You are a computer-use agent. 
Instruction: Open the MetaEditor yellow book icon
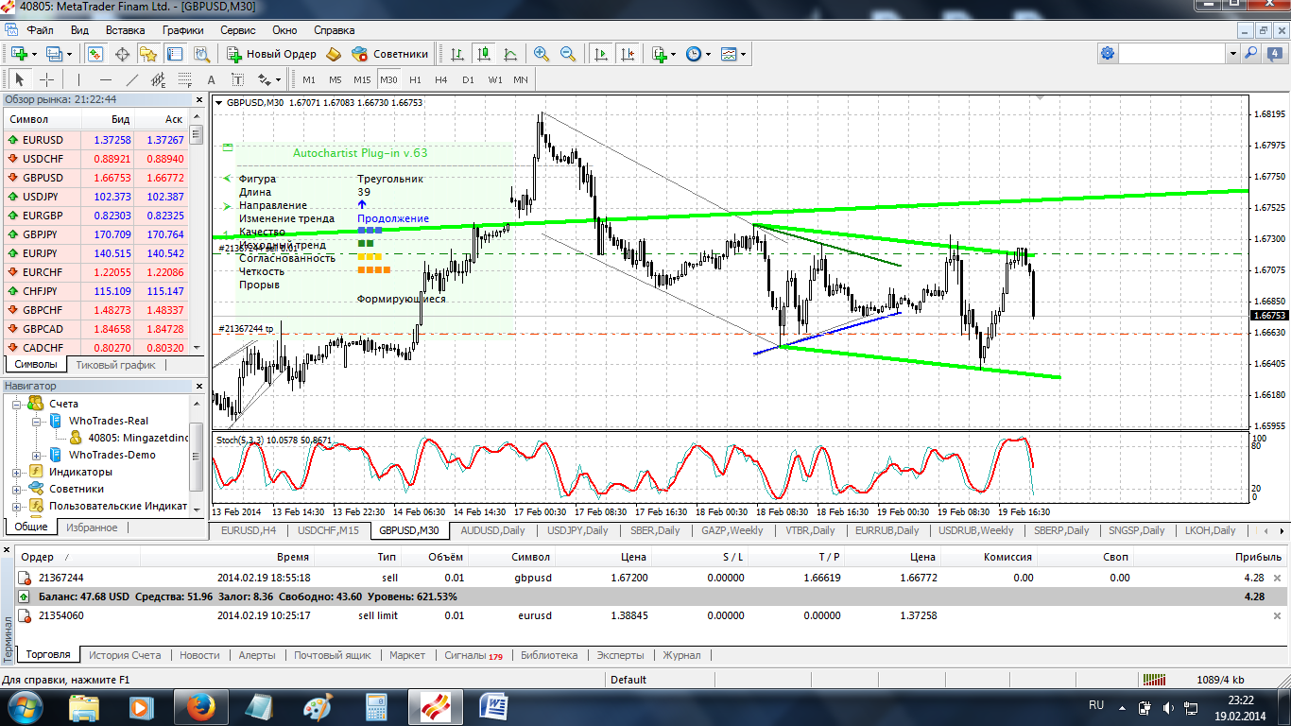(334, 54)
